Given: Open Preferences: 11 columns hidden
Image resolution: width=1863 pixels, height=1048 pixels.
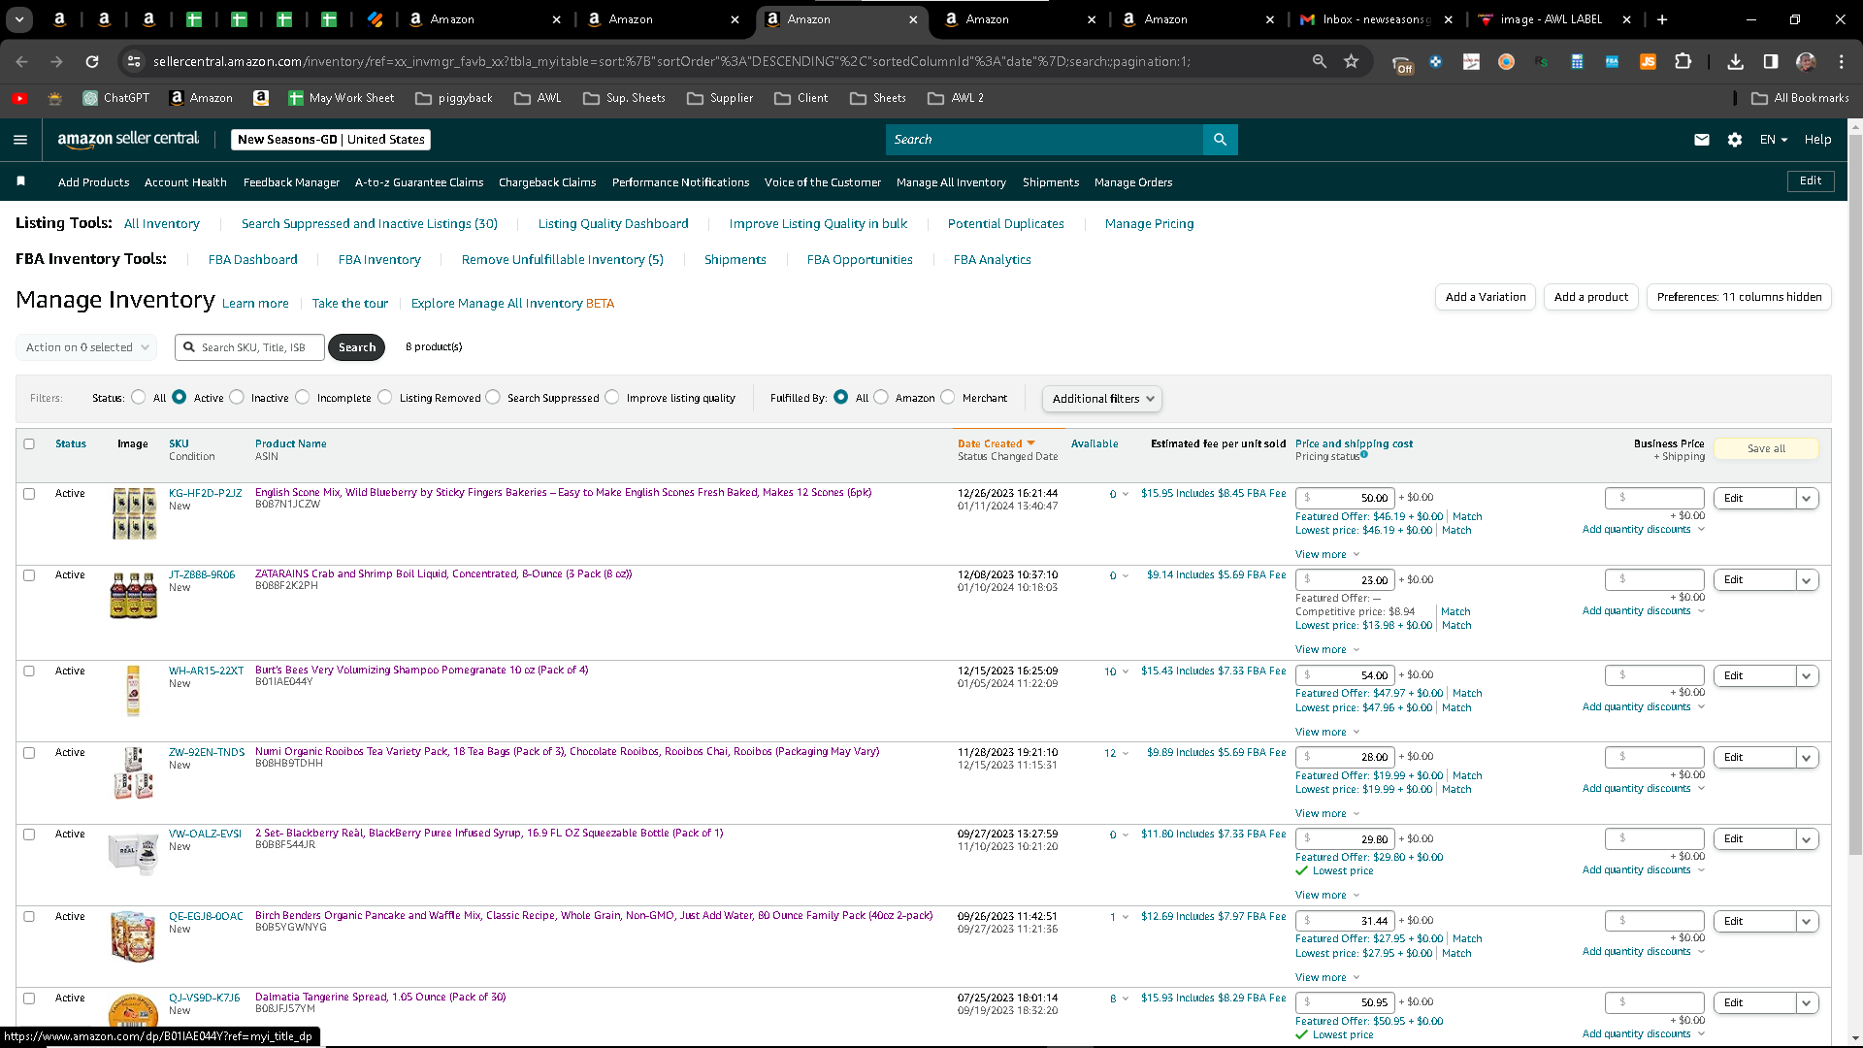Looking at the screenshot, I should coord(1739,297).
